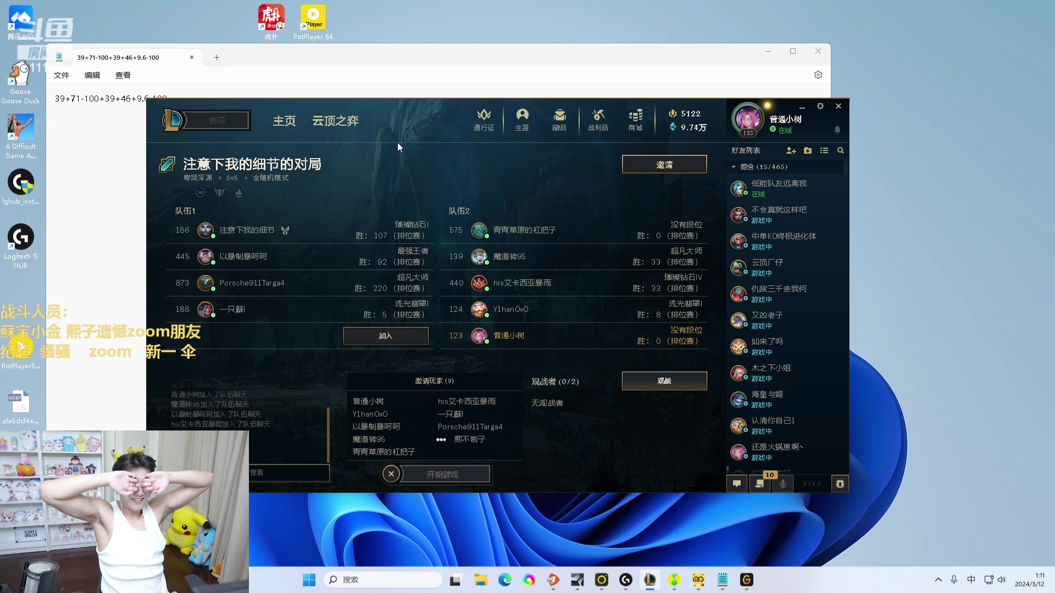This screenshot has width=1055, height=593.
Task: Switch to the 主页 tab
Action: click(284, 121)
